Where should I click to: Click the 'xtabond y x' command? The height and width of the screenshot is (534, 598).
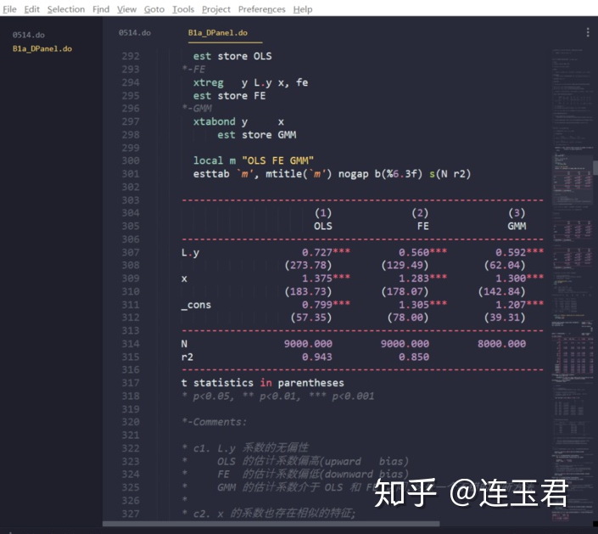click(x=238, y=121)
